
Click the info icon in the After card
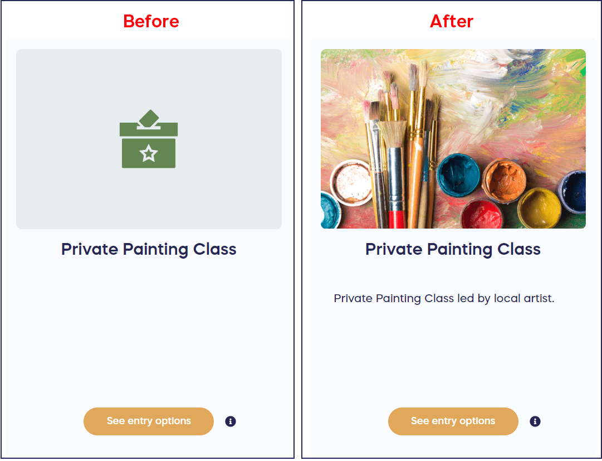coord(535,421)
